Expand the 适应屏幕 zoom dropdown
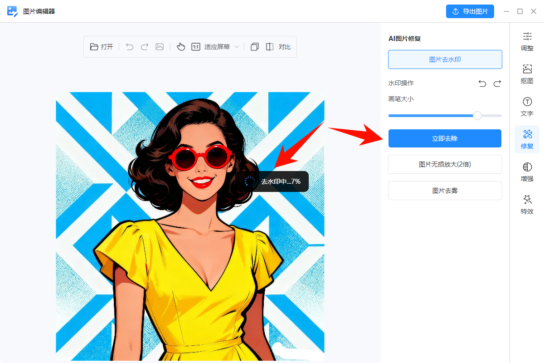The image size is (544, 363). click(x=236, y=47)
